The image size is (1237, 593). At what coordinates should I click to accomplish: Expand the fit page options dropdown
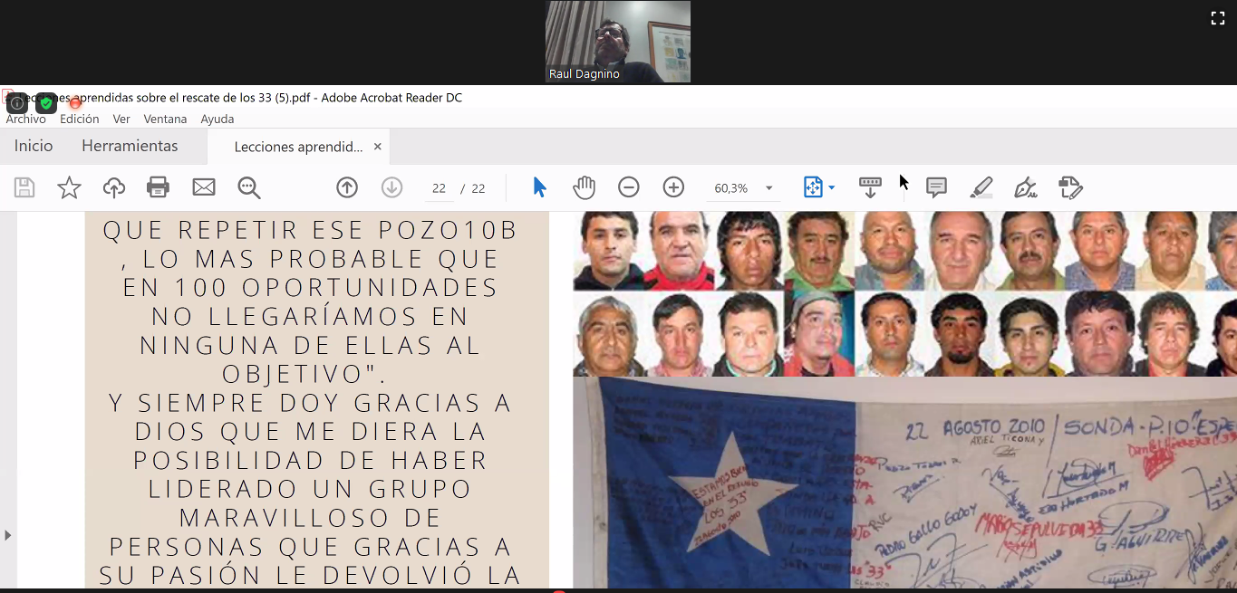831,188
